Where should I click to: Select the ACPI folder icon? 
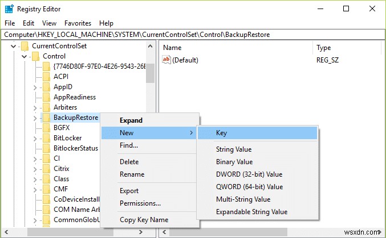47,77
